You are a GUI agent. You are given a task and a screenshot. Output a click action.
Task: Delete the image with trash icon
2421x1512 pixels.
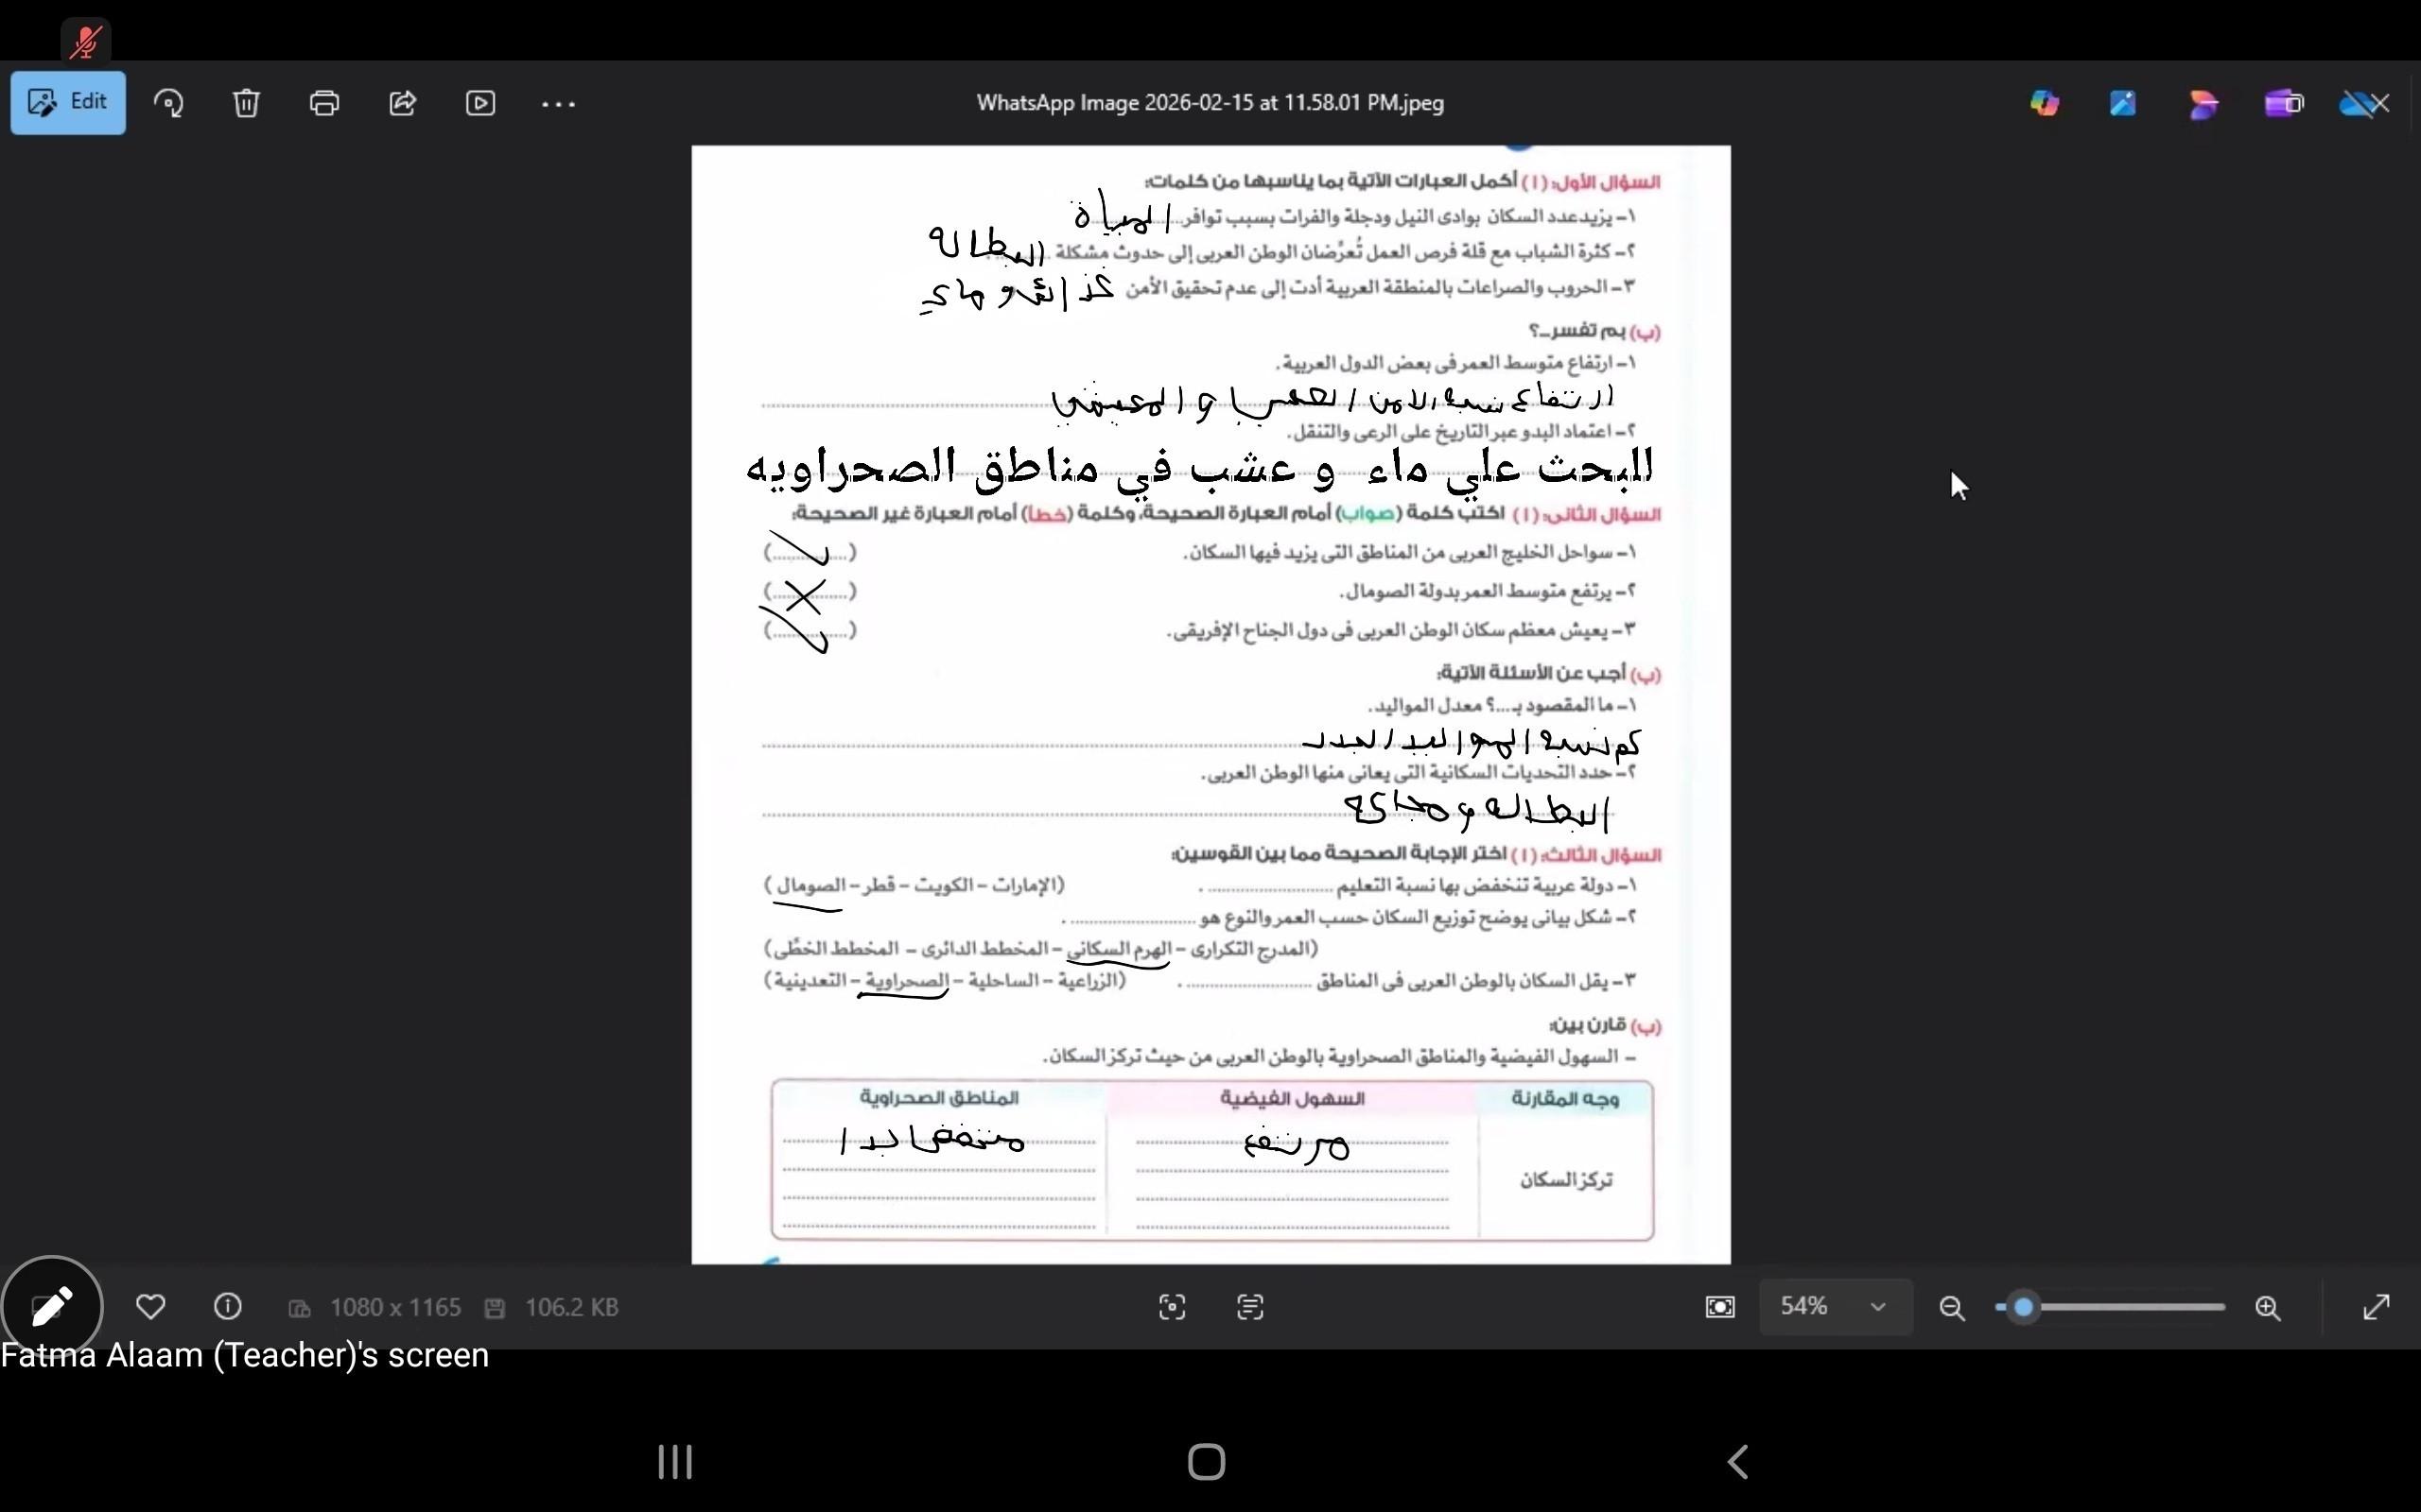click(246, 103)
